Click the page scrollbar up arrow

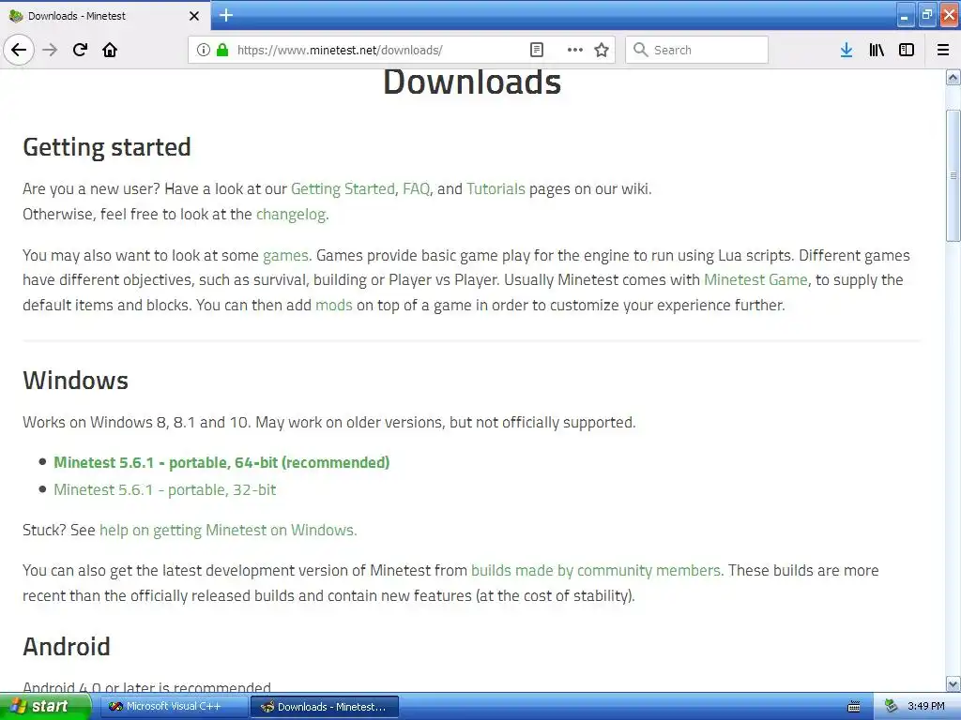click(x=953, y=77)
